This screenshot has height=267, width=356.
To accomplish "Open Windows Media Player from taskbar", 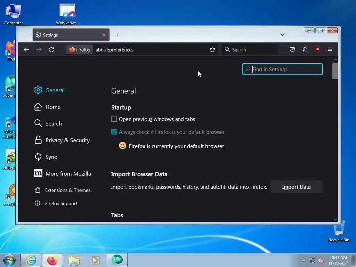I will pos(95,260).
